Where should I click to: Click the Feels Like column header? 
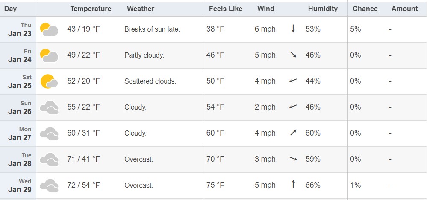(226, 9)
